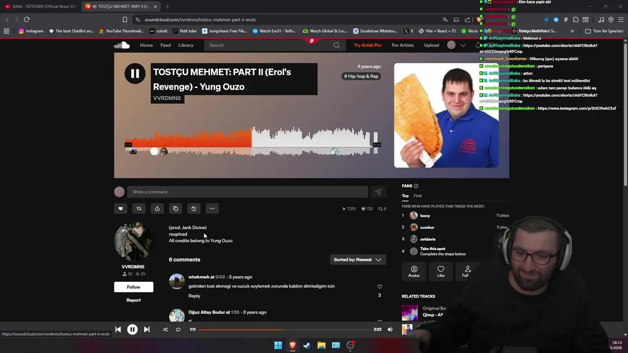Open the Instagram bookmark
628x353 pixels.
[31, 31]
